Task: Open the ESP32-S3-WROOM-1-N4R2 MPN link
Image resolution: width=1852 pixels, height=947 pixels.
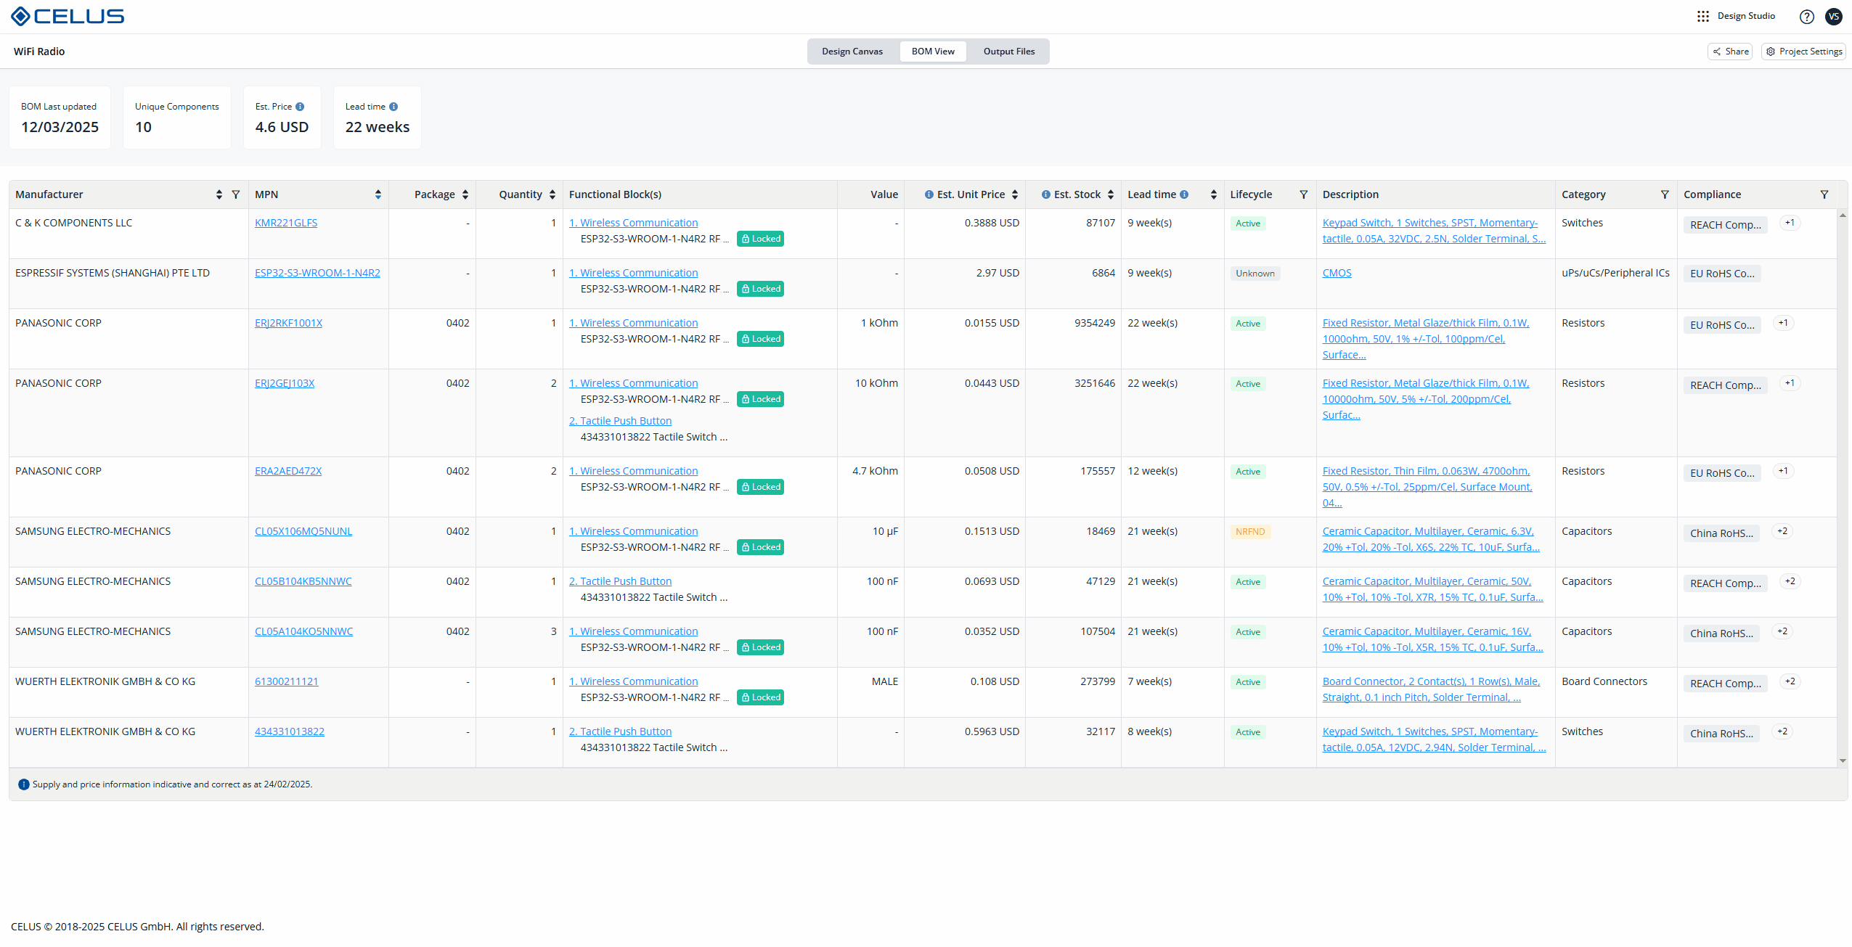Action: click(317, 273)
